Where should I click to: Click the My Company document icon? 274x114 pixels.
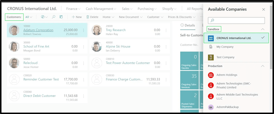pyautogui.click(x=211, y=47)
